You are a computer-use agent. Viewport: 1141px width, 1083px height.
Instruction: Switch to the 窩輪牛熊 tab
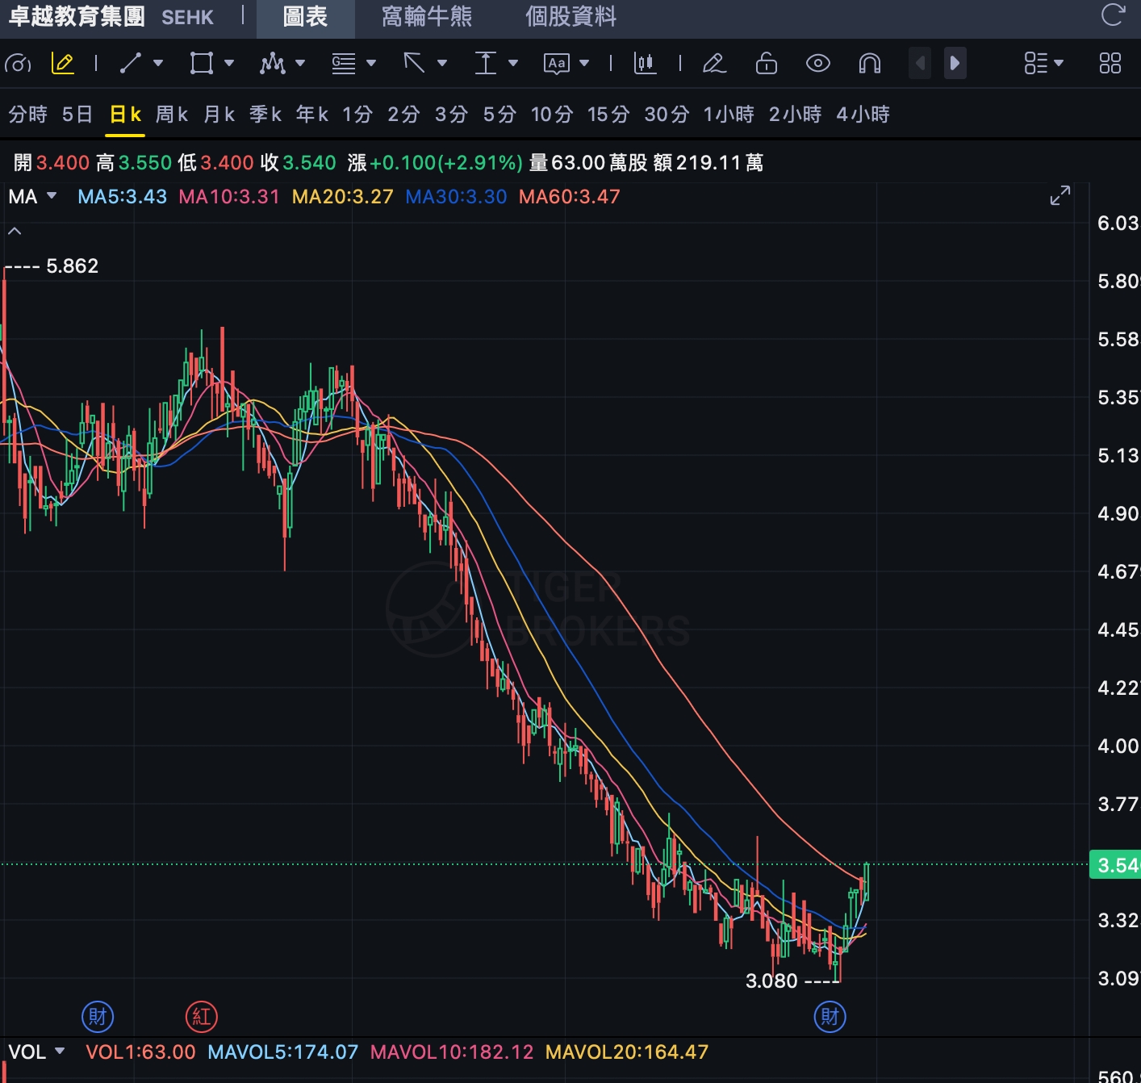pyautogui.click(x=426, y=17)
